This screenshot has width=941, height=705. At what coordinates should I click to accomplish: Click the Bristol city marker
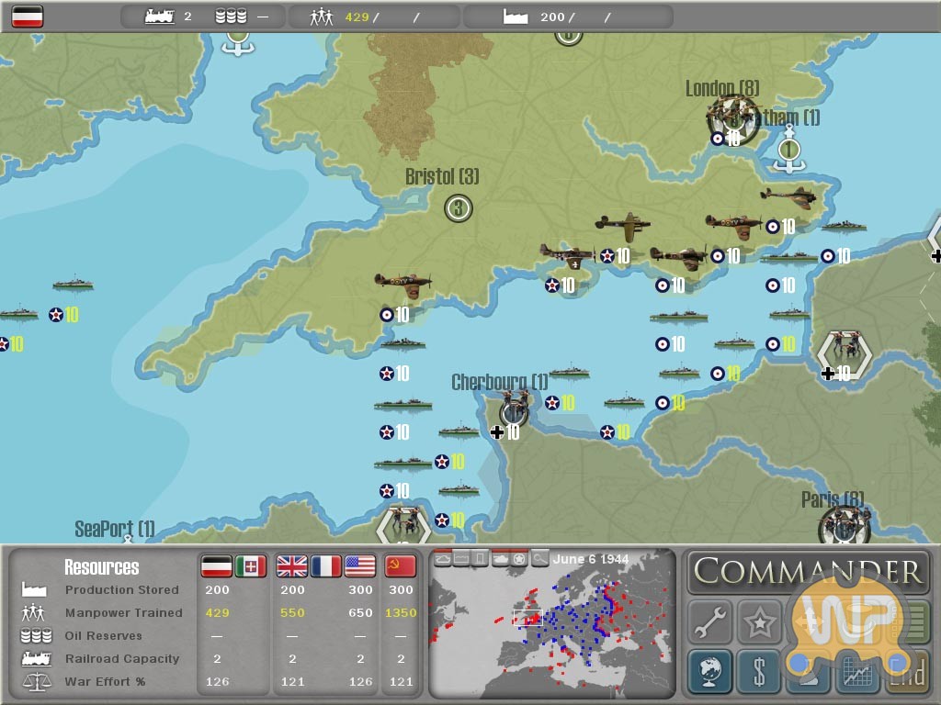tap(458, 208)
